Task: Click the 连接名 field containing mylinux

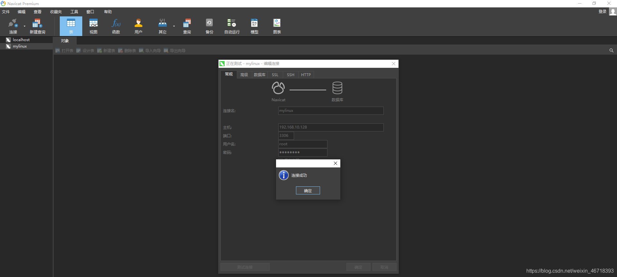Action: [x=331, y=111]
